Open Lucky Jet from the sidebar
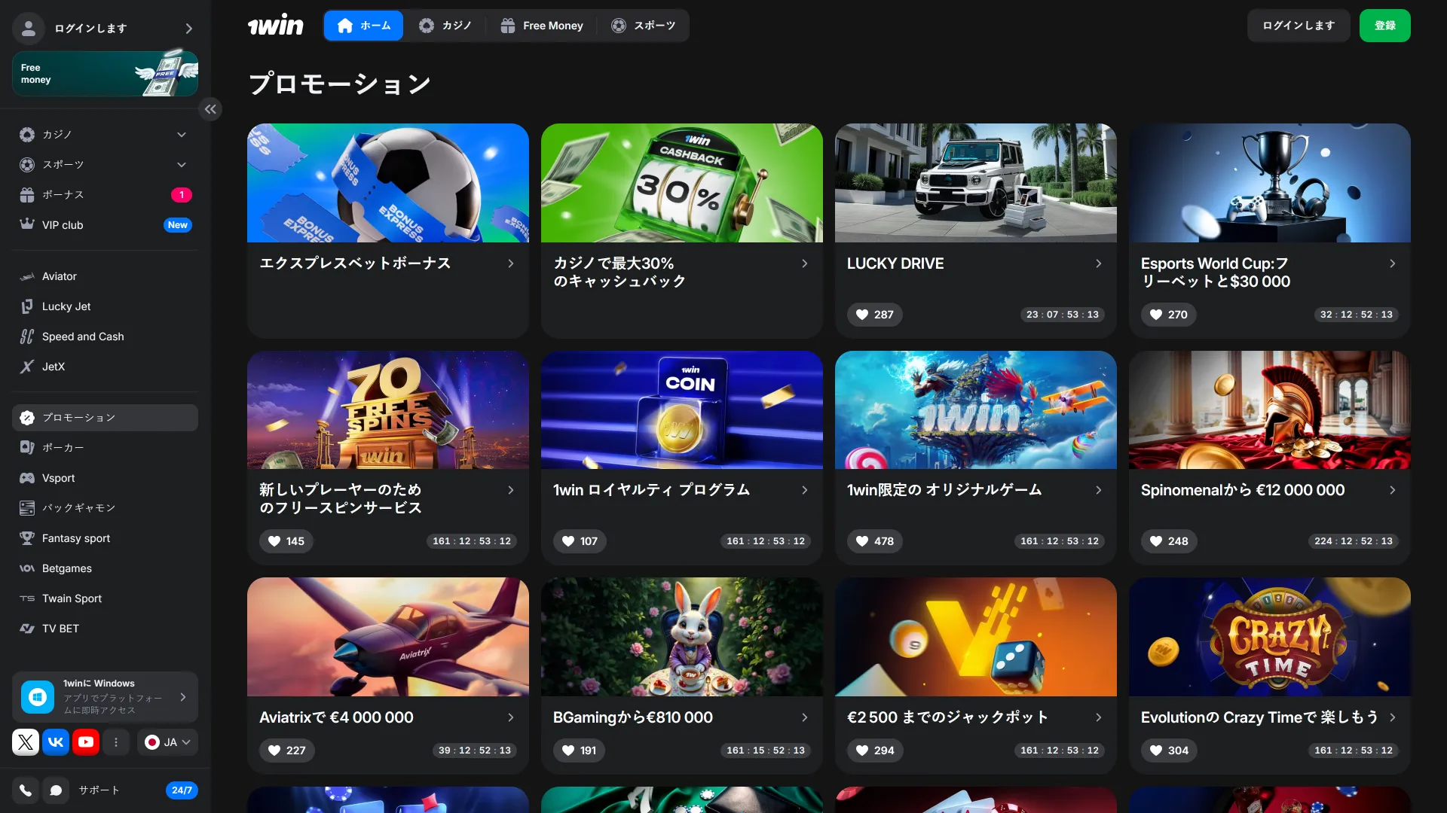 point(105,306)
